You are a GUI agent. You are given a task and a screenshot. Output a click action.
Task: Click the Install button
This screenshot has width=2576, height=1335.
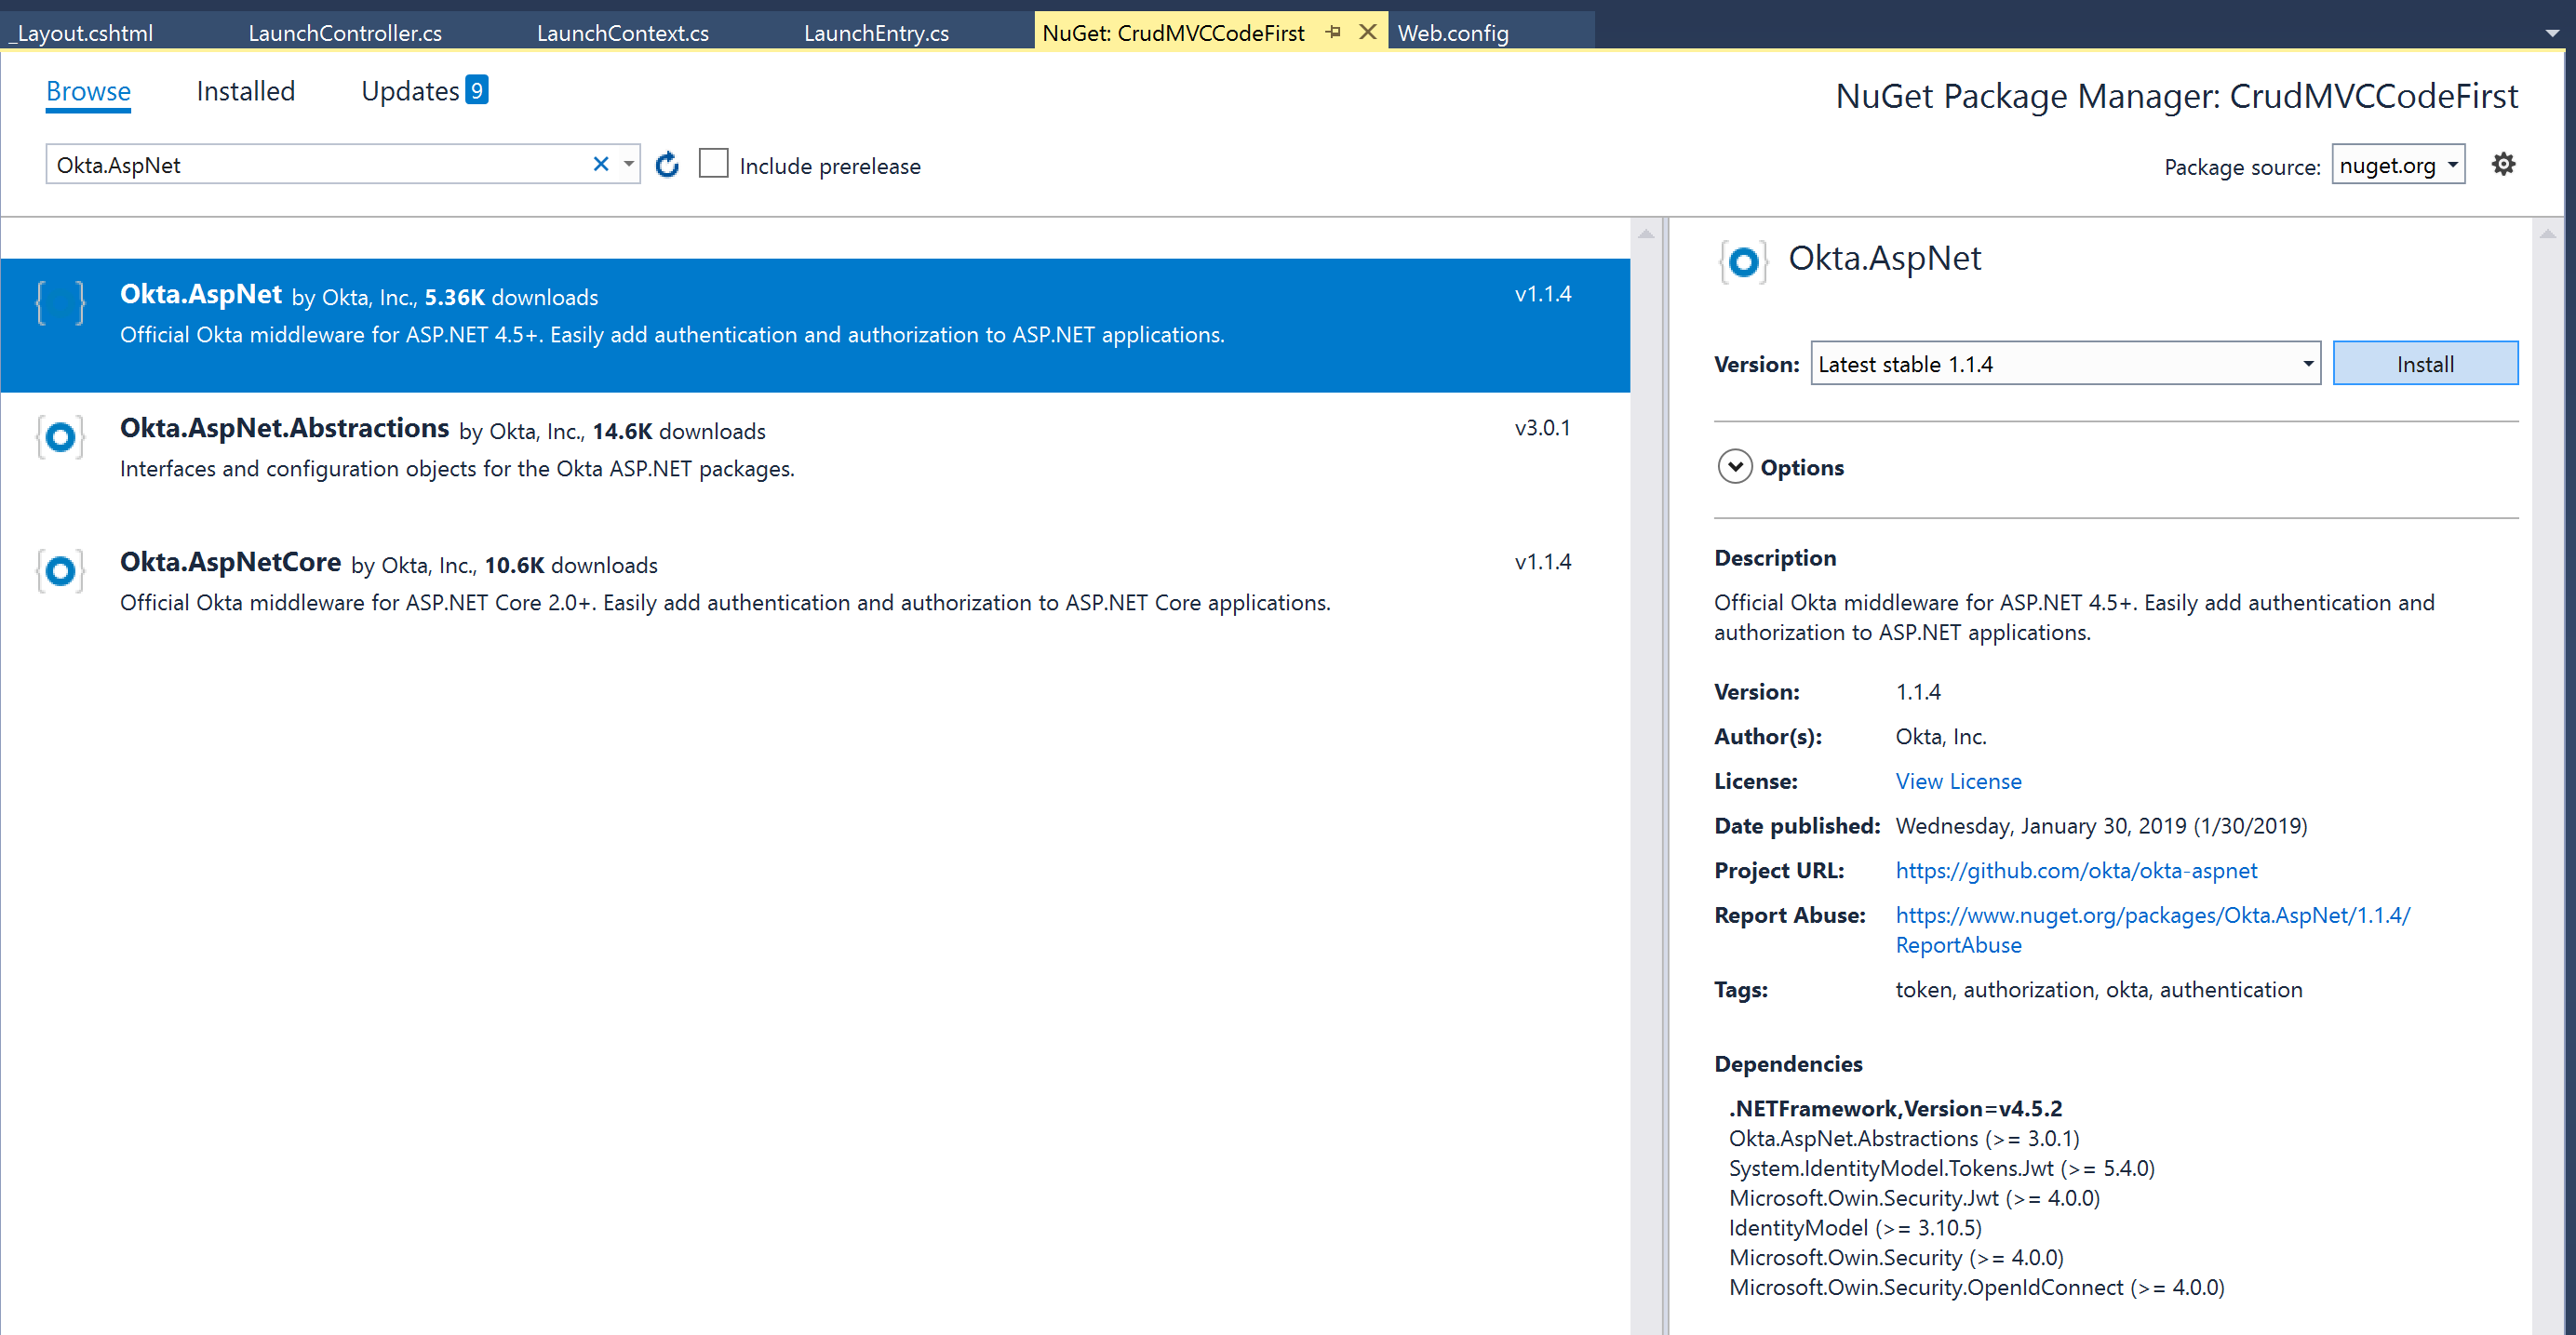point(2424,364)
